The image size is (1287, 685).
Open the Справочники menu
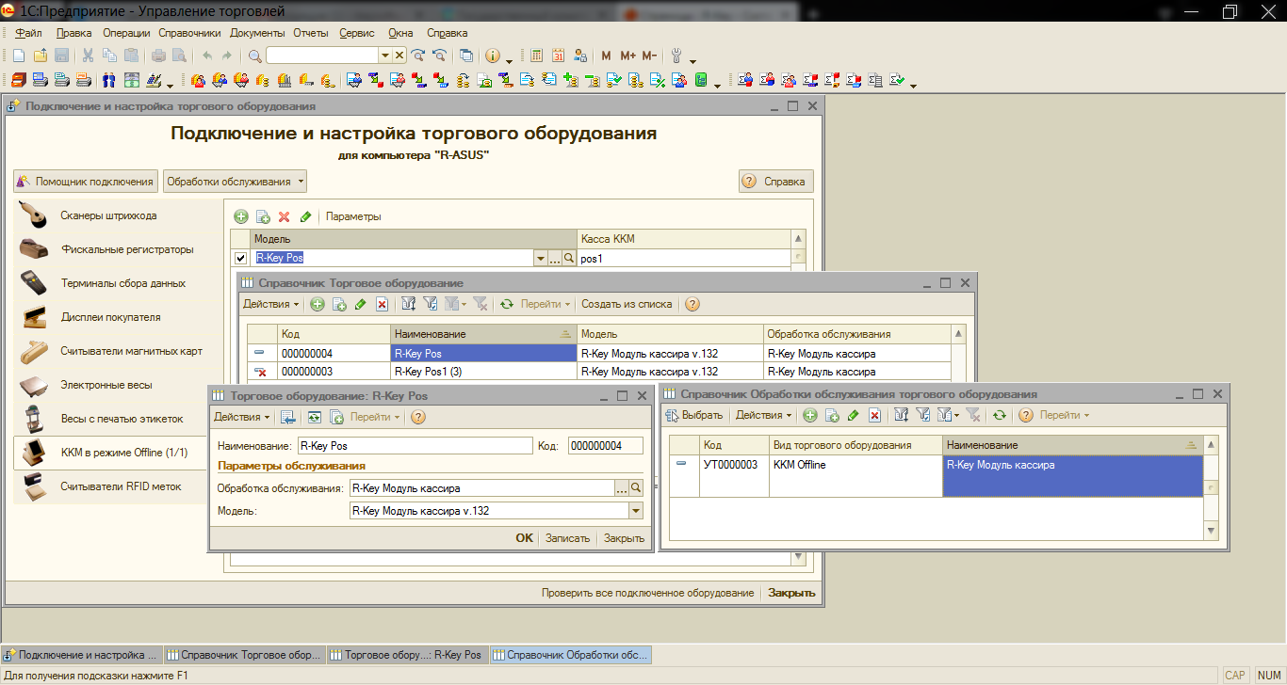[189, 33]
